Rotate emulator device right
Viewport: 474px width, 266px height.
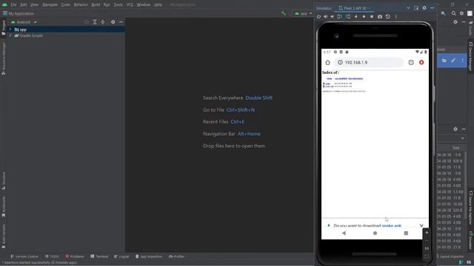coord(348,16)
